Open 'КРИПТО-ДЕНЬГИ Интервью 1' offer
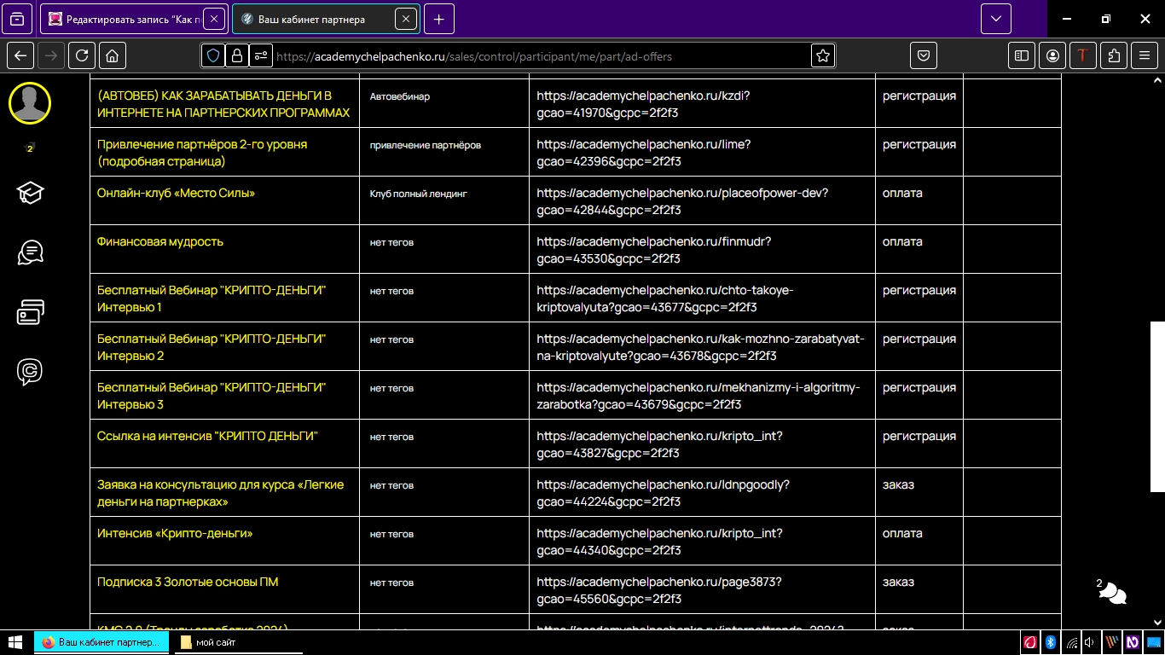The height and width of the screenshot is (655, 1165). 212,299
